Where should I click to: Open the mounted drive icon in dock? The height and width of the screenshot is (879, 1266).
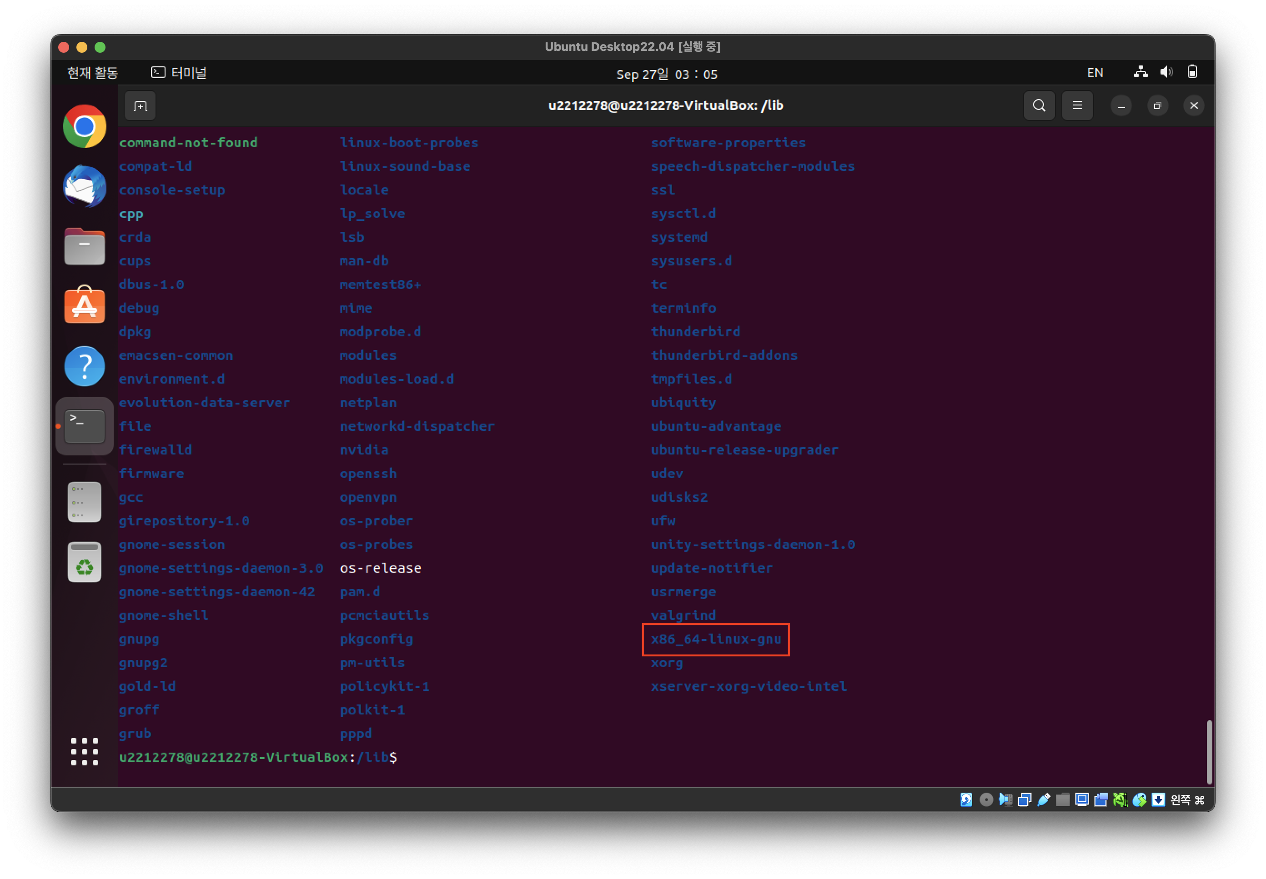[84, 502]
